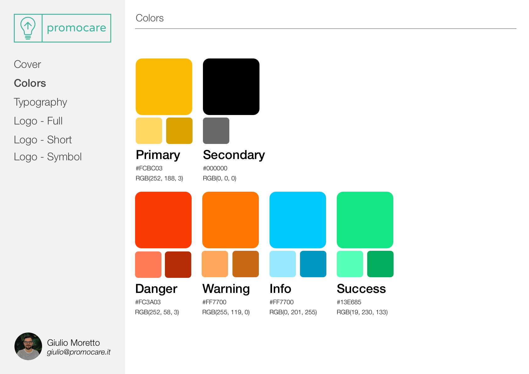Click the #FC3A03 hex code

pyautogui.click(x=148, y=302)
